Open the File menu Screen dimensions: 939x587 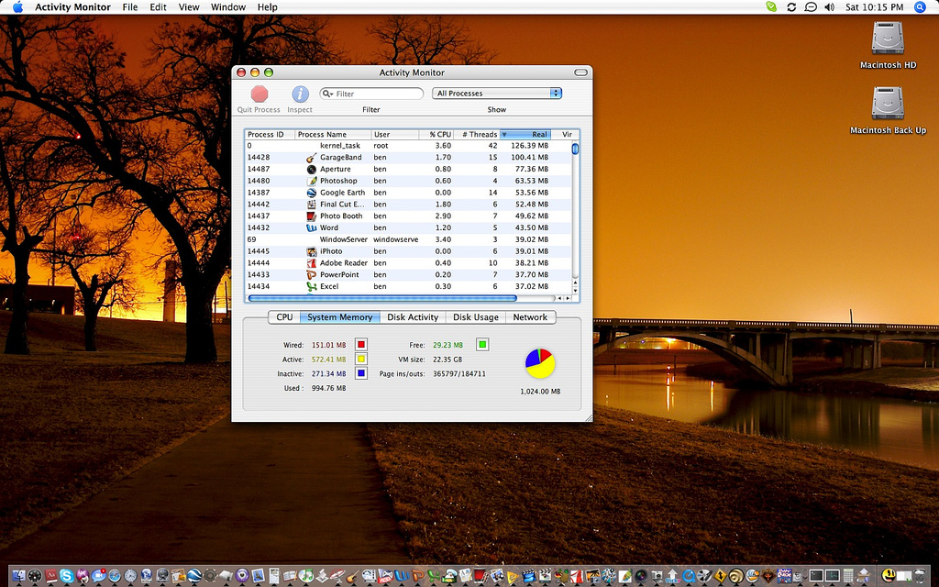point(130,7)
